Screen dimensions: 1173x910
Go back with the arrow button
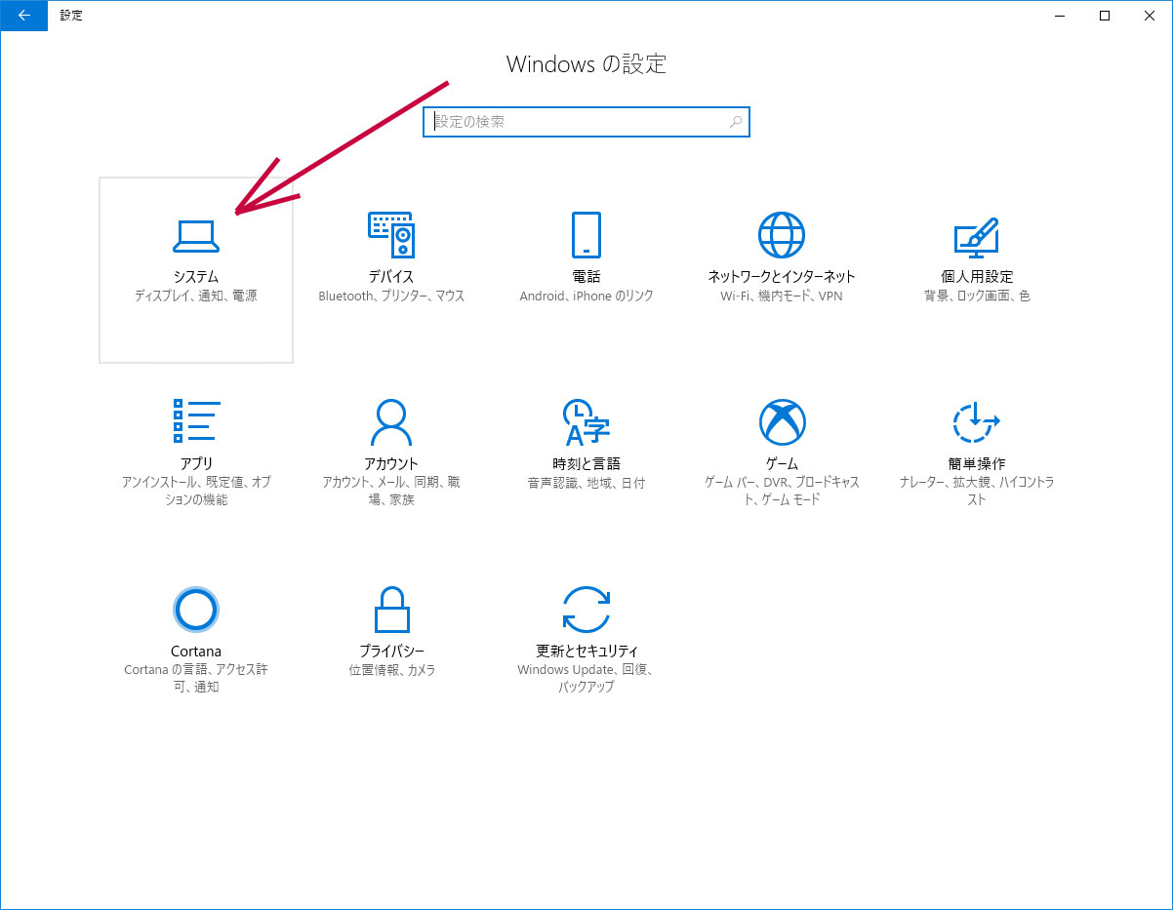click(23, 16)
